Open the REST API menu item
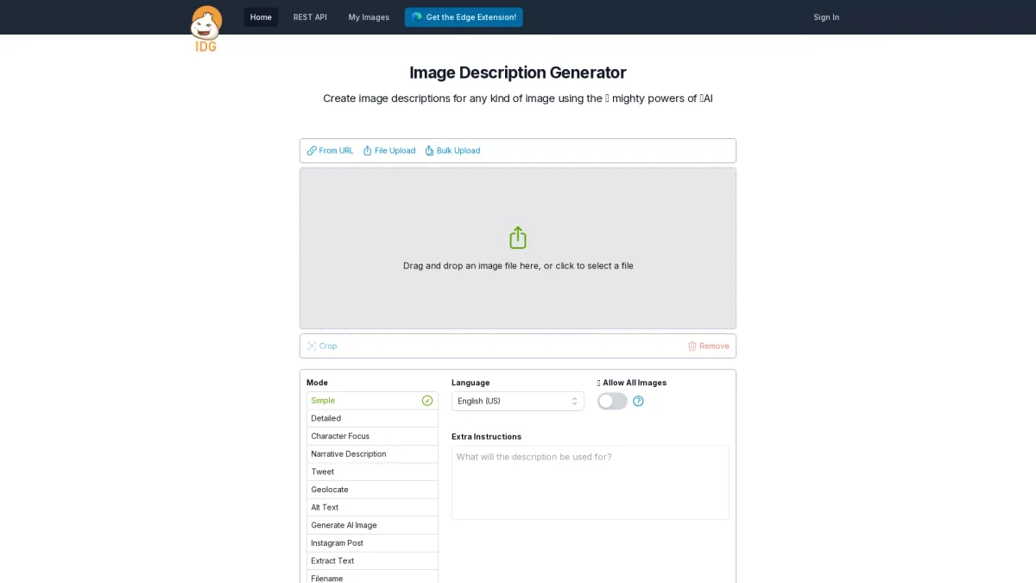This screenshot has width=1036, height=583. [310, 17]
